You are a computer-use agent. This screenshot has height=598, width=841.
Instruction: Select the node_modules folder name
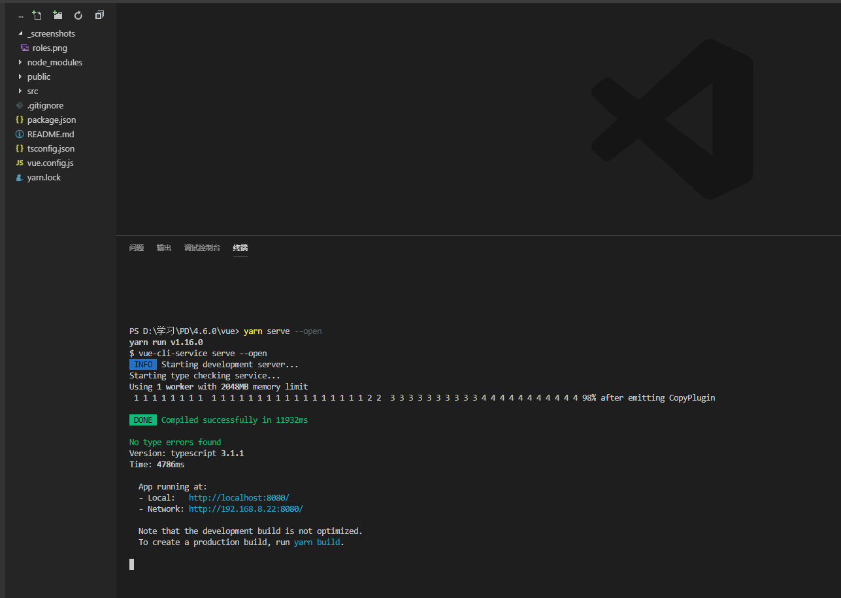coord(55,62)
